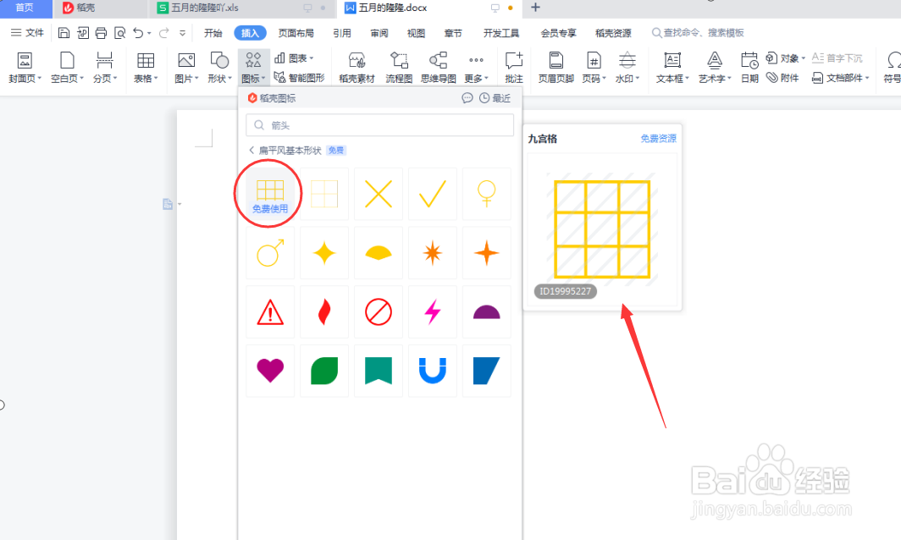
Task: Expand the 图表 dropdown arrow
Action: [x=312, y=58]
